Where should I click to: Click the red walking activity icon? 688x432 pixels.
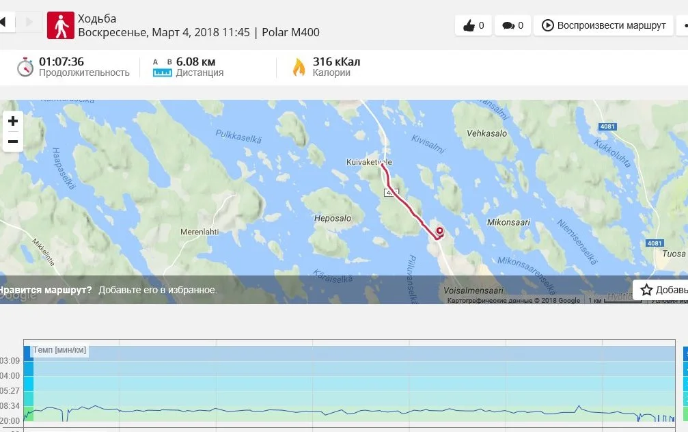click(x=60, y=25)
